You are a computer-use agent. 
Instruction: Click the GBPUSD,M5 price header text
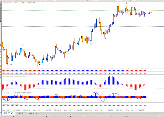pyautogui.click(x=19, y=3)
